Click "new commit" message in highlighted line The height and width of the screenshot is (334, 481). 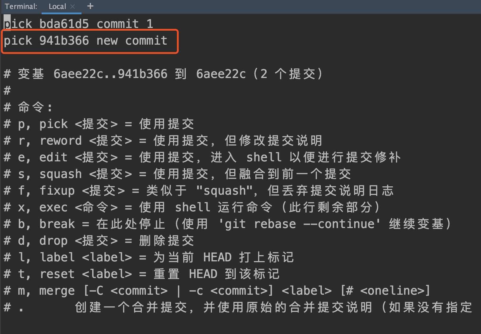click(x=132, y=41)
